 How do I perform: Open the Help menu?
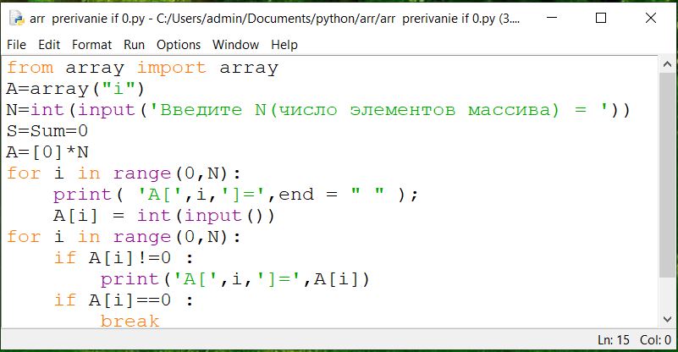coord(284,45)
